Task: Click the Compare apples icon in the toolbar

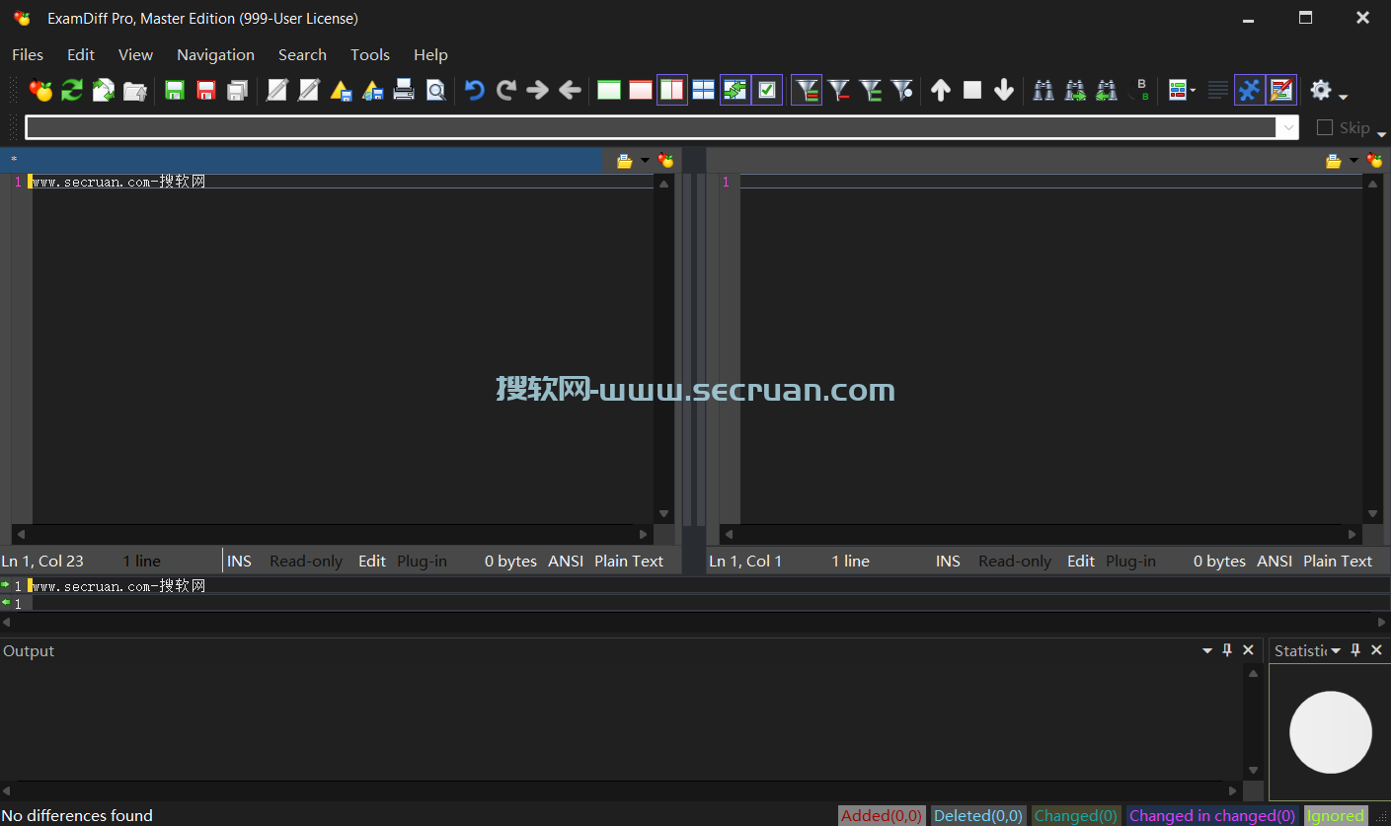Action: pyautogui.click(x=40, y=91)
